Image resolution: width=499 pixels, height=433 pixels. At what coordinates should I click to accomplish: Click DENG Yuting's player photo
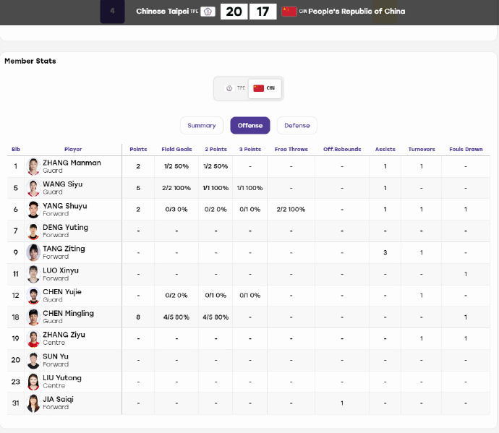pyautogui.click(x=33, y=231)
